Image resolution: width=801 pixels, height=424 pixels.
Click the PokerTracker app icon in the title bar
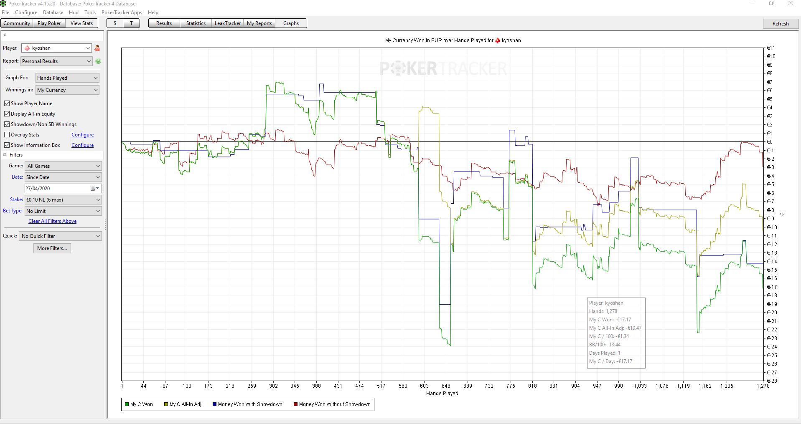(x=3, y=3)
